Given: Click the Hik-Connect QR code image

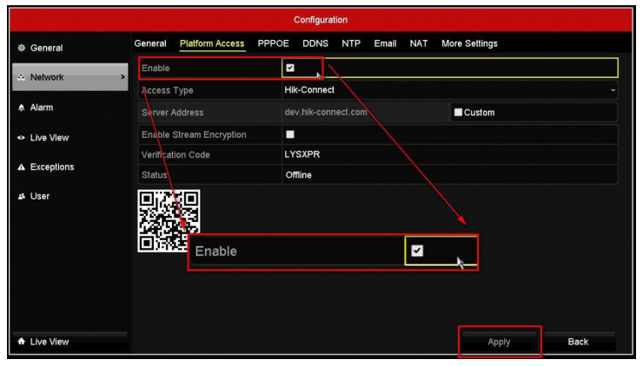Looking at the screenshot, I should 169,220.
